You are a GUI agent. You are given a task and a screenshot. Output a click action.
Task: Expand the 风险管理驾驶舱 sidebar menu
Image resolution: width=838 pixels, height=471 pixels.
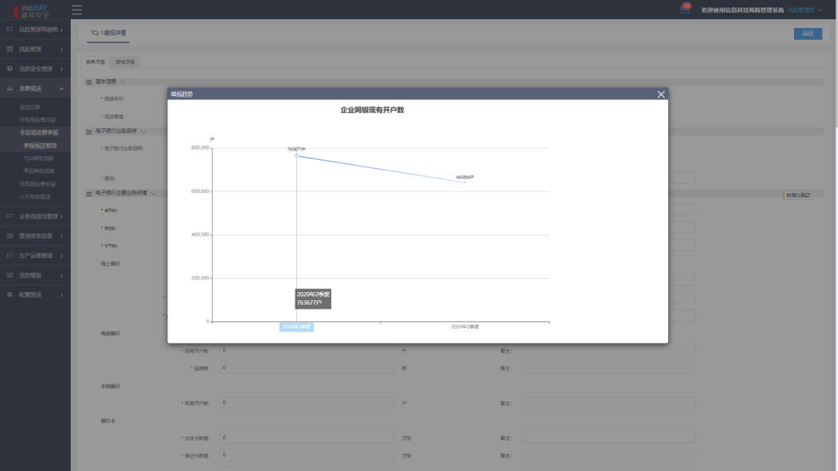62,29
